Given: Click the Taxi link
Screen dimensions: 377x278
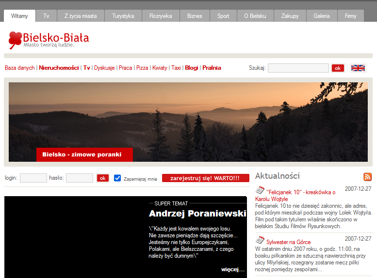Looking at the screenshot, I should [176, 68].
